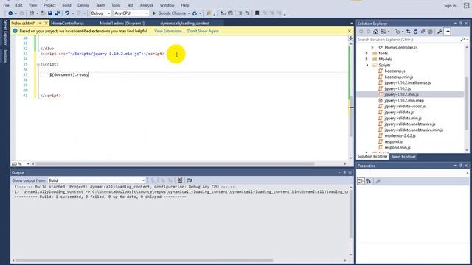Switch to the dynamicallyloading_content tab
Screen dimensions: 472x265
point(184,23)
